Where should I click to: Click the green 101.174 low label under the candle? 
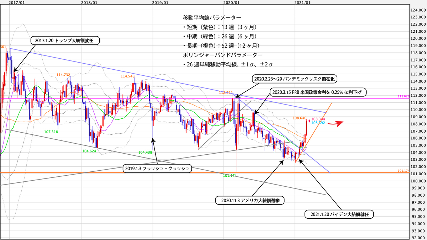230,175
